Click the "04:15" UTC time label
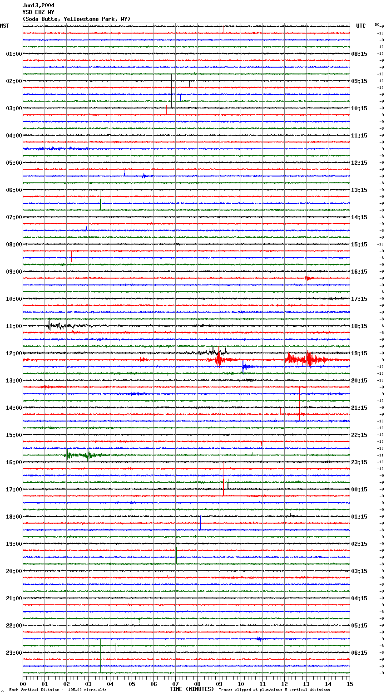Viewport: 386px width, 696px height. 359,598
